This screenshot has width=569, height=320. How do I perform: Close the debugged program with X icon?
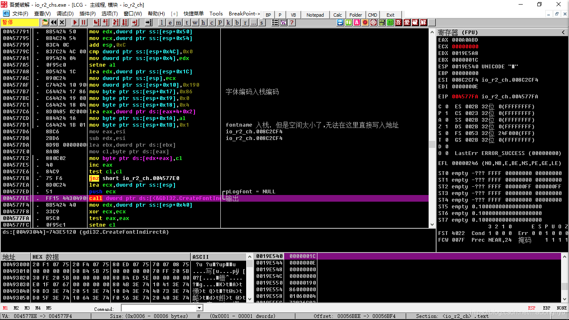tap(62, 22)
